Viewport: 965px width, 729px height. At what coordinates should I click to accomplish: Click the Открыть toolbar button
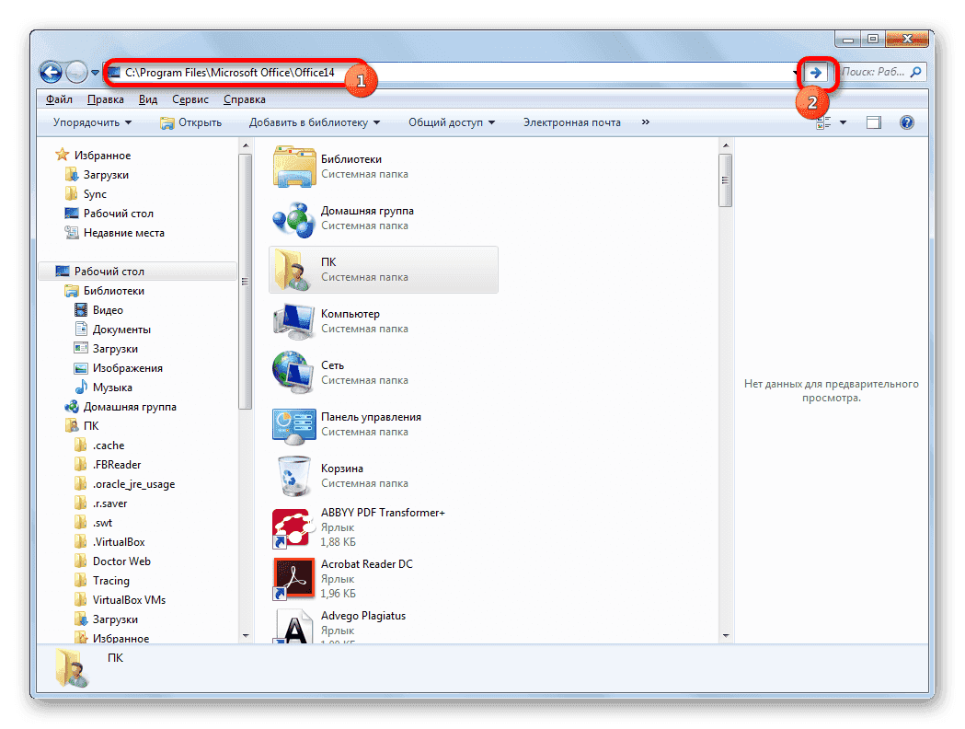pos(190,122)
